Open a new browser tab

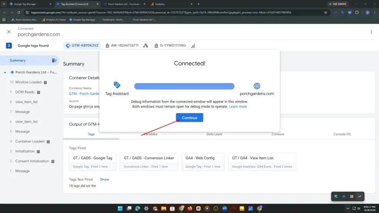(199, 4)
